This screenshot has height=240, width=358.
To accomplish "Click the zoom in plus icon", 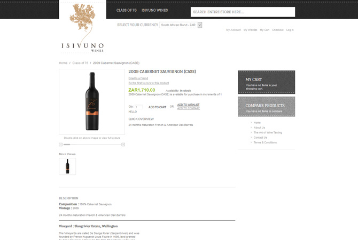I will tap(123, 145).
